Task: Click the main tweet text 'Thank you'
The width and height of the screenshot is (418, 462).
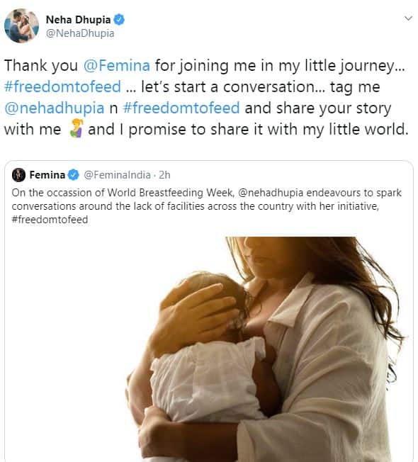Action: [x=41, y=65]
